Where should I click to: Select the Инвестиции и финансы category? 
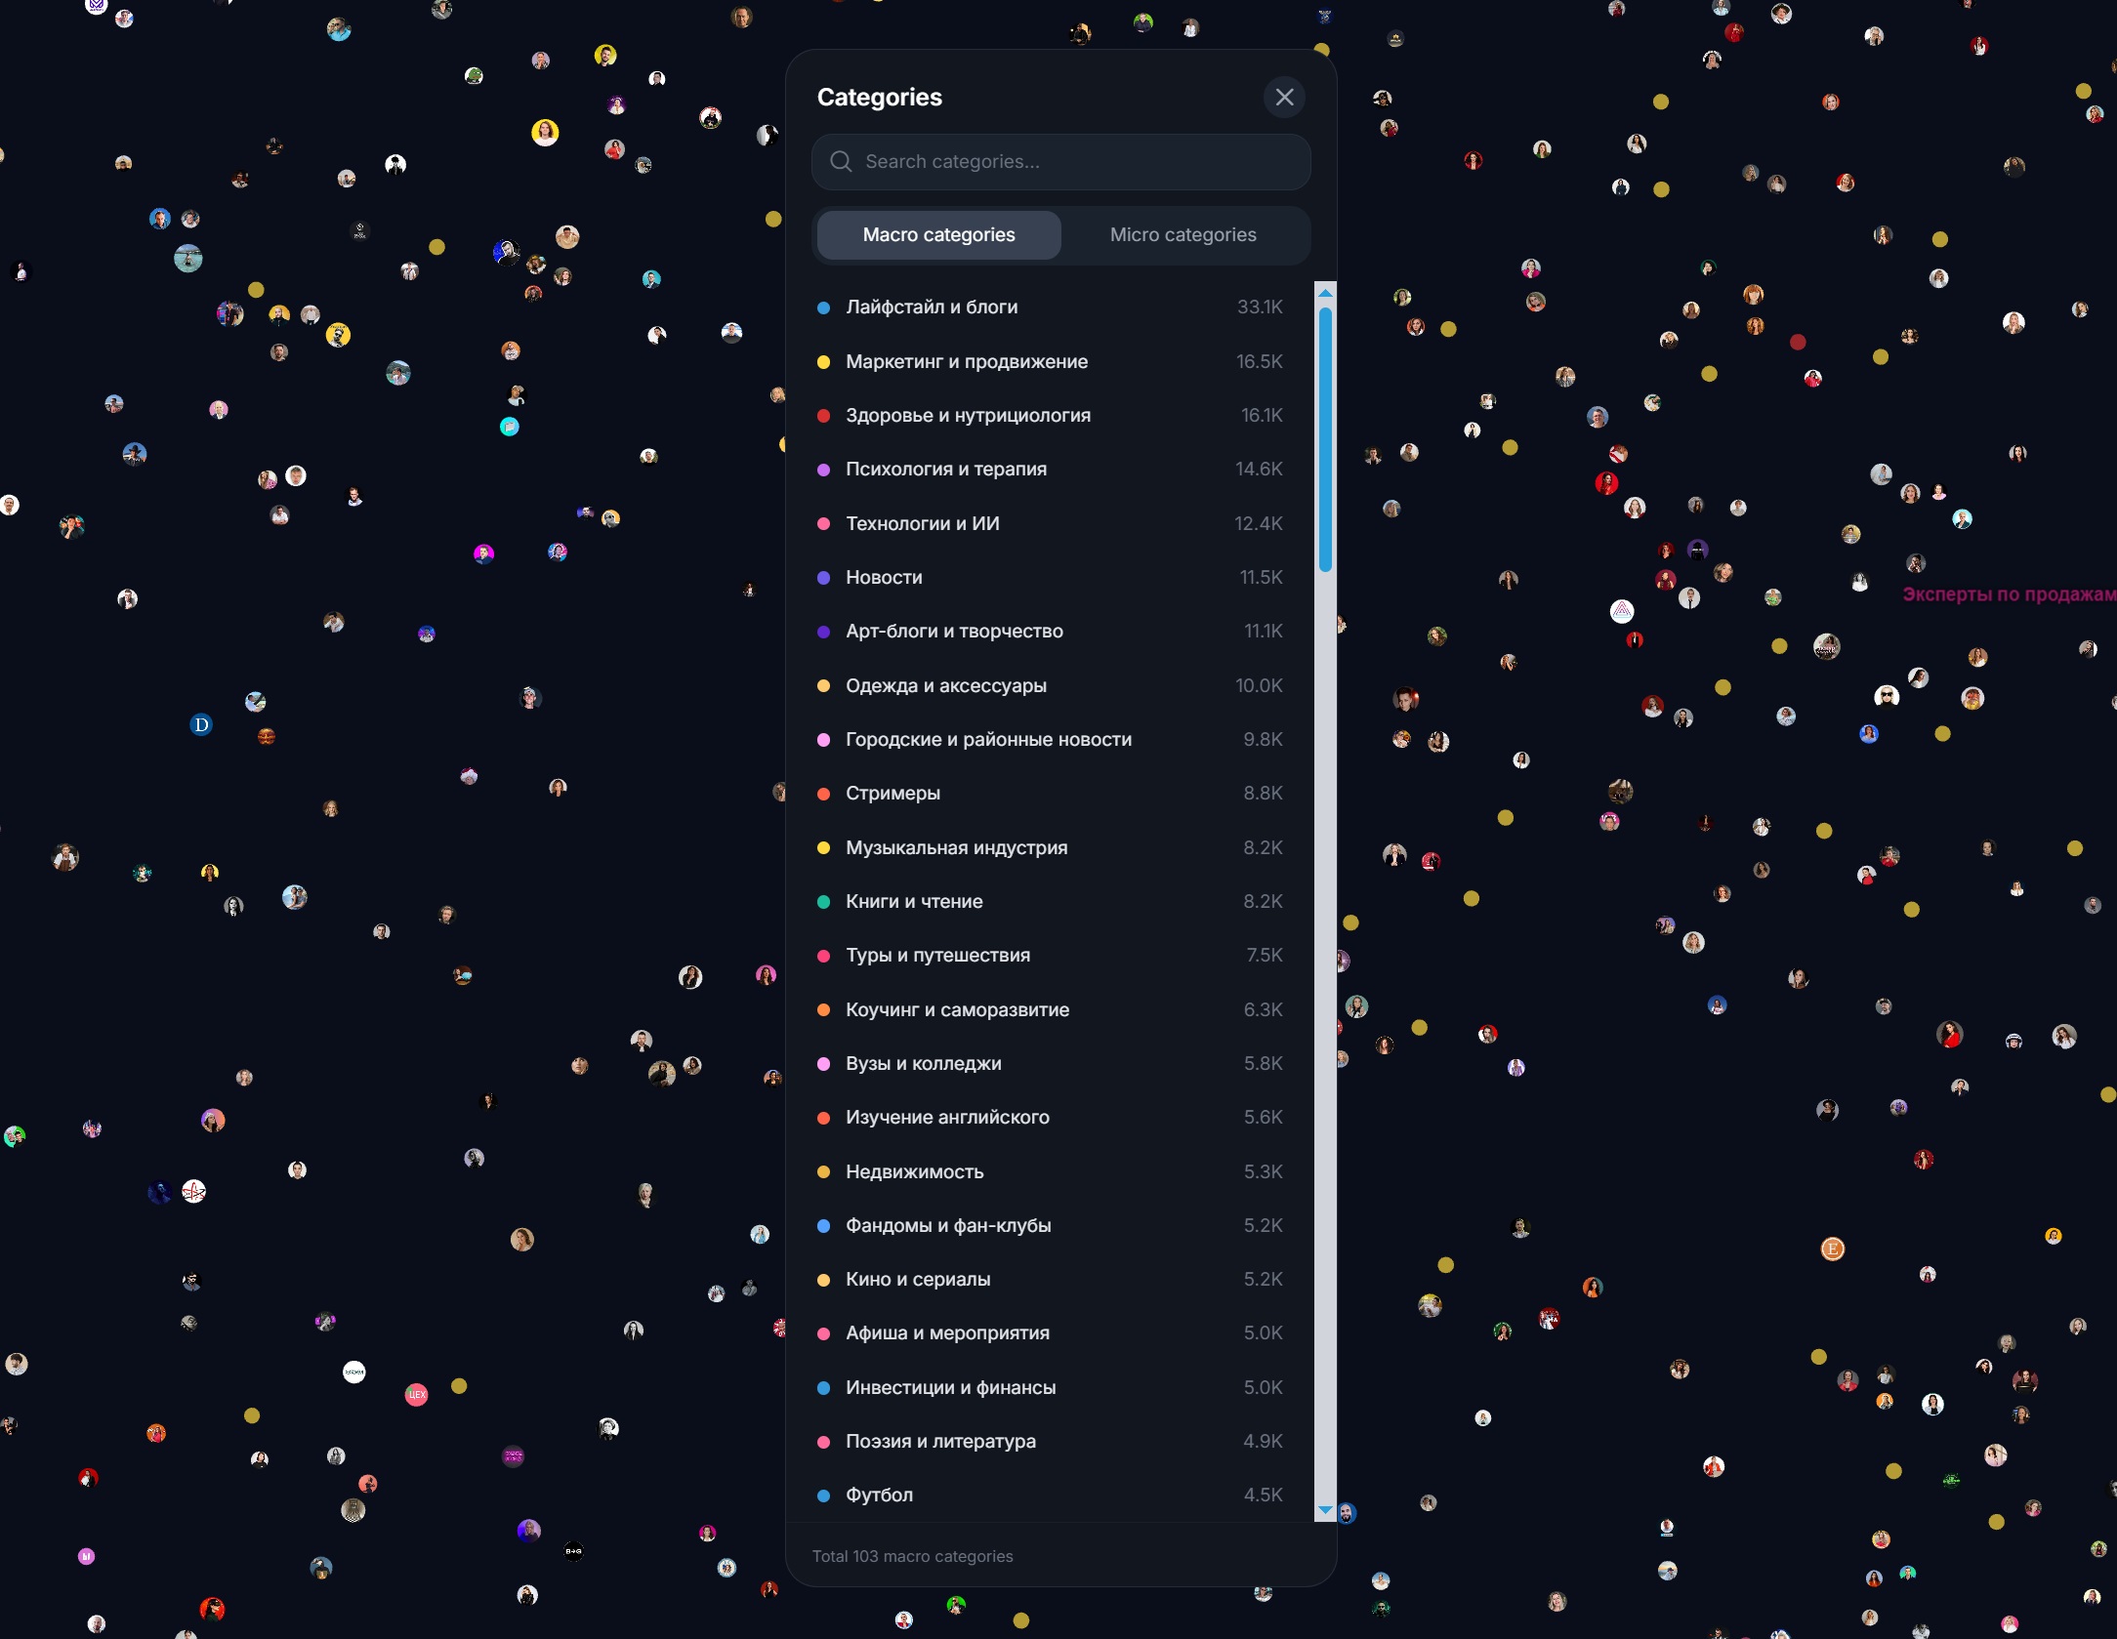[1051, 1388]
